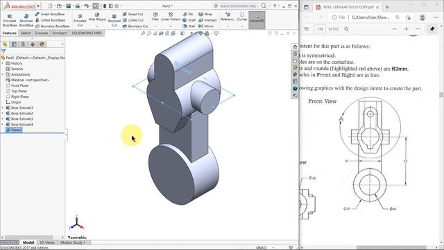444x250 pixels.
Task: Select the Mirror tool
Action: [x=206, y=26]
